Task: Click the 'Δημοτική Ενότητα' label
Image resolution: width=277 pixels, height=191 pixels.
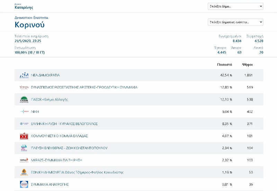Action: click(x=32, y=18)
